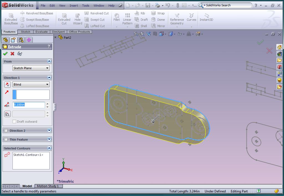Select the Lofted Boss/Base tool

tap(35, 26)
